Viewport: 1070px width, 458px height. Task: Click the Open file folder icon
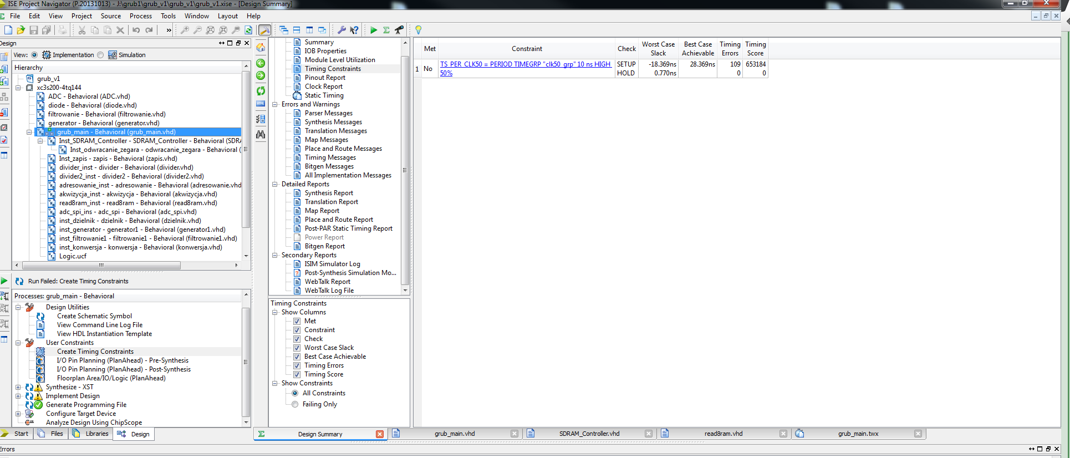click(21, 30)
